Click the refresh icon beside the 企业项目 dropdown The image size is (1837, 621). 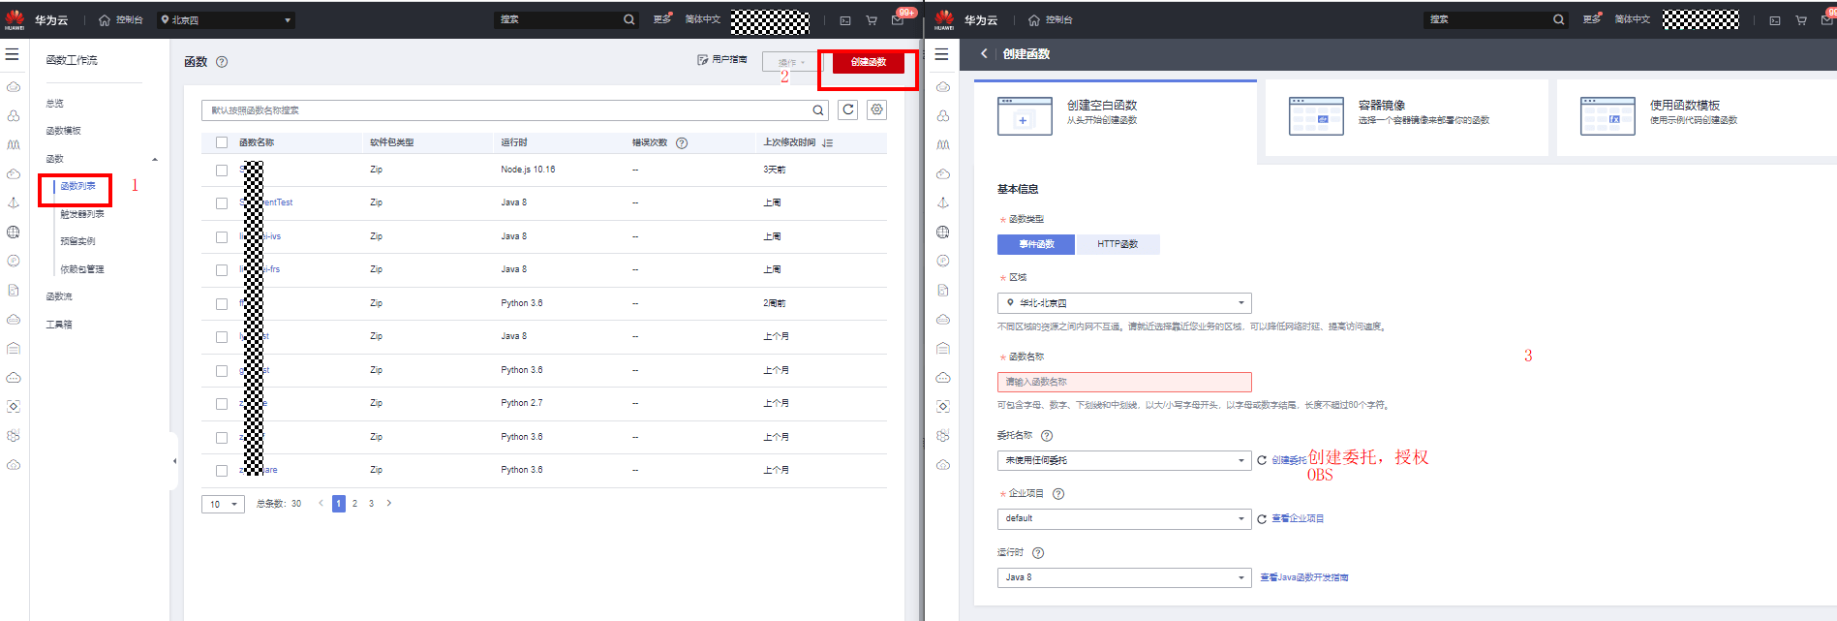[x=1262, y=519]
